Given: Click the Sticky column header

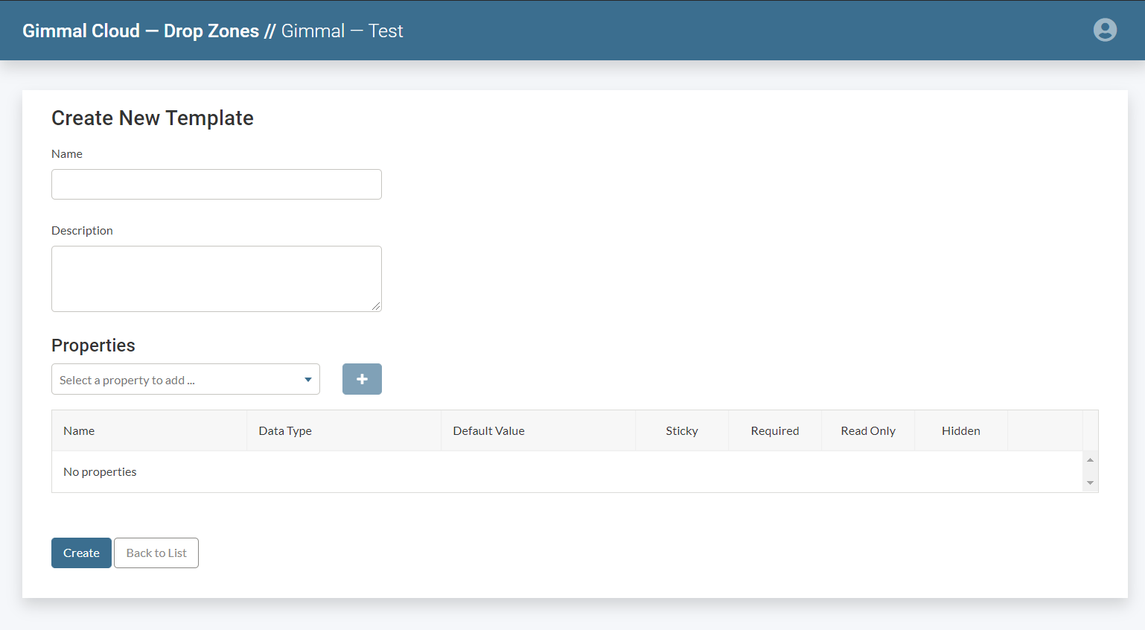Looking at the screenshot, I should (681, 431).
